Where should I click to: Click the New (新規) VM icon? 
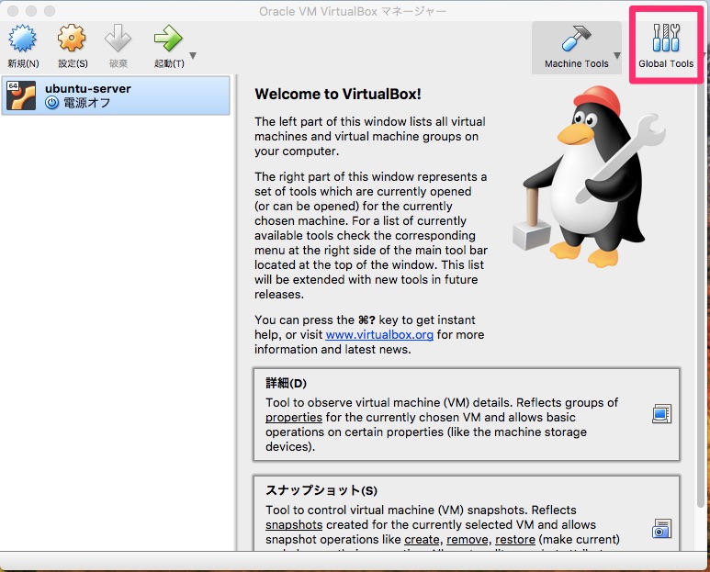pos(23,39)
